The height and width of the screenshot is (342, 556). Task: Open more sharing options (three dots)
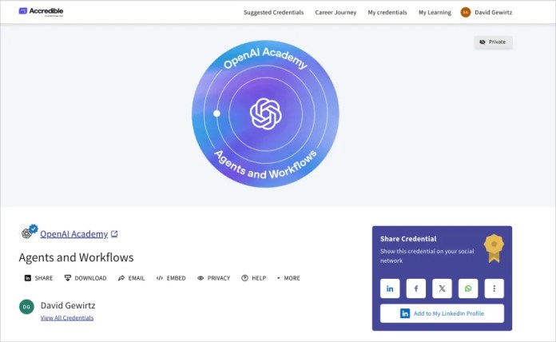click(x=494, y=288)
